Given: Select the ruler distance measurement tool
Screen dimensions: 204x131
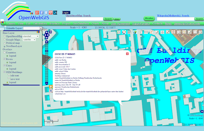Looking at the screenshot, I should click(146, 32).
